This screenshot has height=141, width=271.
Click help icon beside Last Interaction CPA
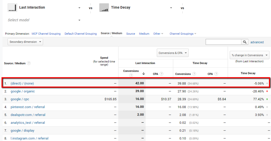(161, 74)
